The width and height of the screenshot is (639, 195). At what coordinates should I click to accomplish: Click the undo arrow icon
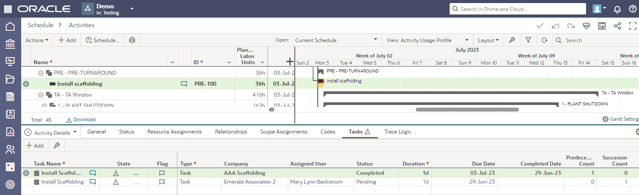pyautogui.click(x=555, y=26)
